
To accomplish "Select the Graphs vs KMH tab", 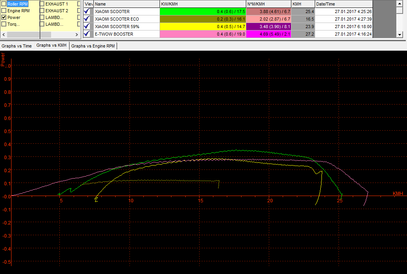I will tap(51, 45).
